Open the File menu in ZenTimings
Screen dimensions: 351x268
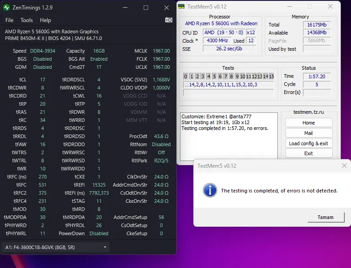9,20
